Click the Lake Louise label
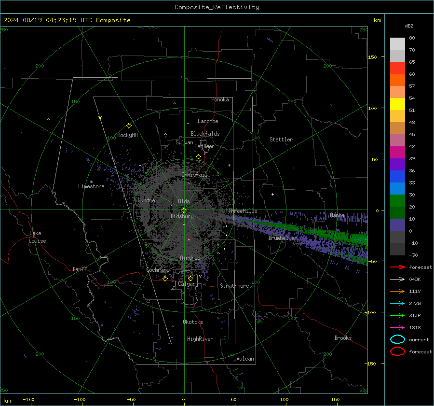 (x=37, y=237)
